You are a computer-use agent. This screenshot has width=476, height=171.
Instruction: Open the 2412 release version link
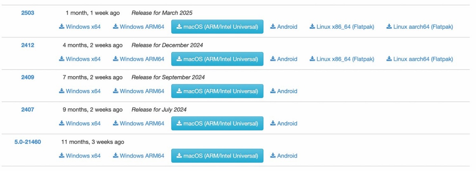tap(28, 45)
